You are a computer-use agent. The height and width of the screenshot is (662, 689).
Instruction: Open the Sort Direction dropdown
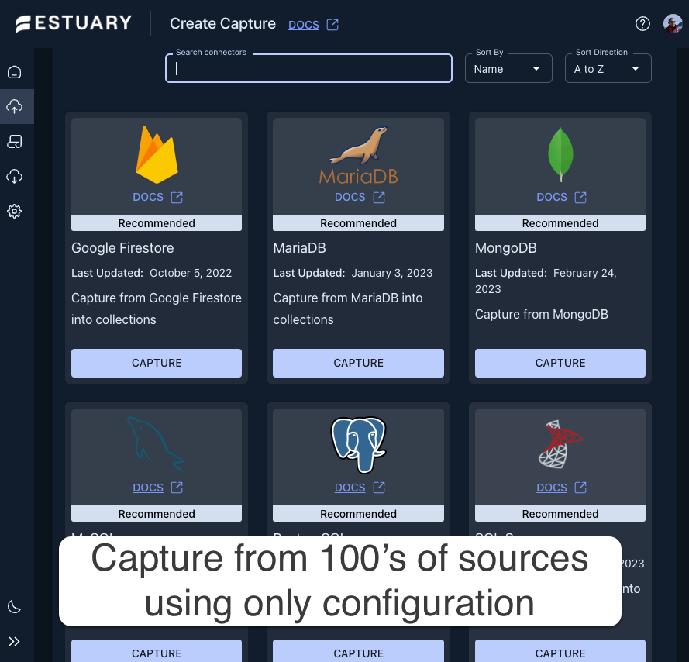click(608, 68)
